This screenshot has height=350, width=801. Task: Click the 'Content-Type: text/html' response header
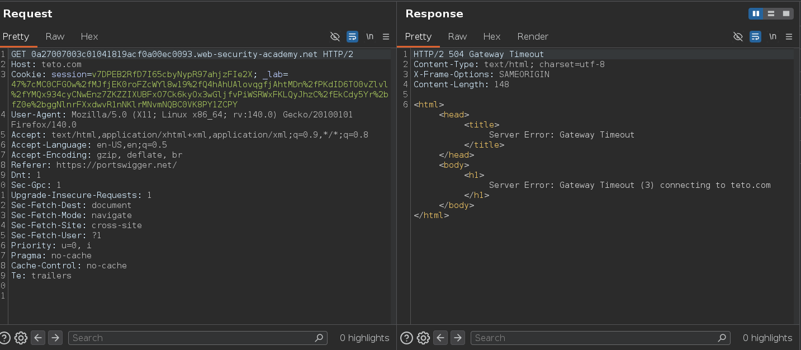(x=509, y=64)
